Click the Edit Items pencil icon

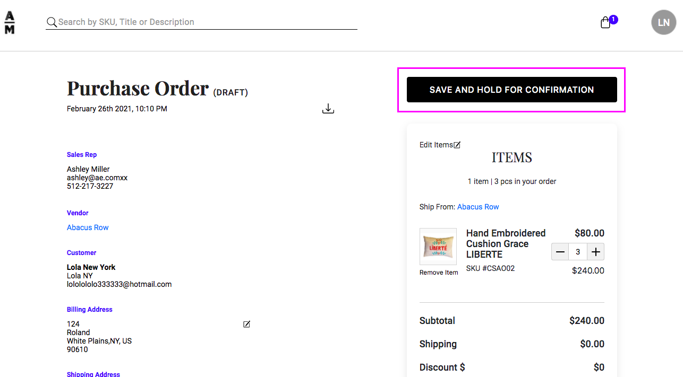[457, 144]
